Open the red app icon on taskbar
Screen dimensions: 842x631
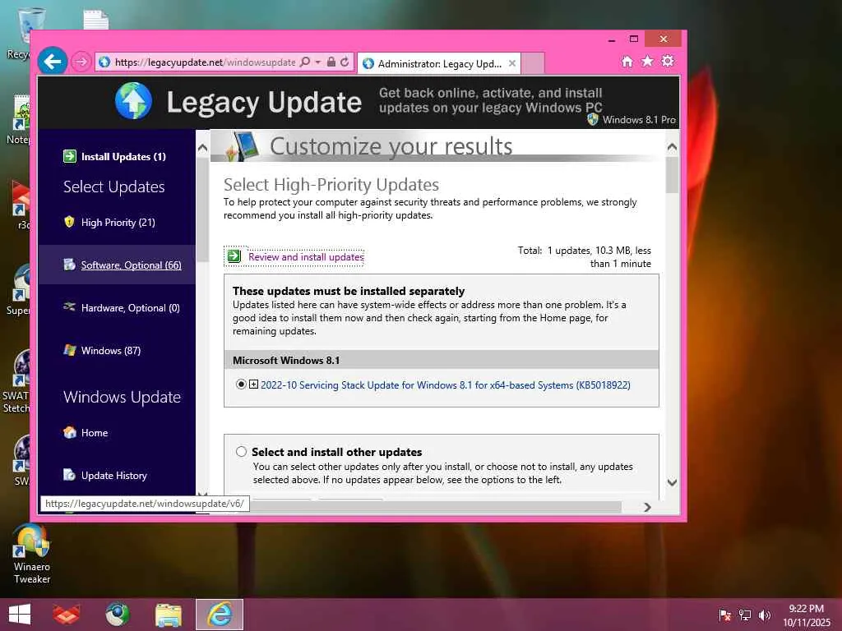pos(67,615)
